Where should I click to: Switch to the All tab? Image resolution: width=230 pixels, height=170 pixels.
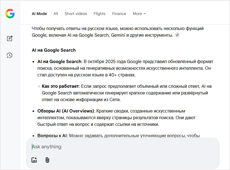[56, 14]
